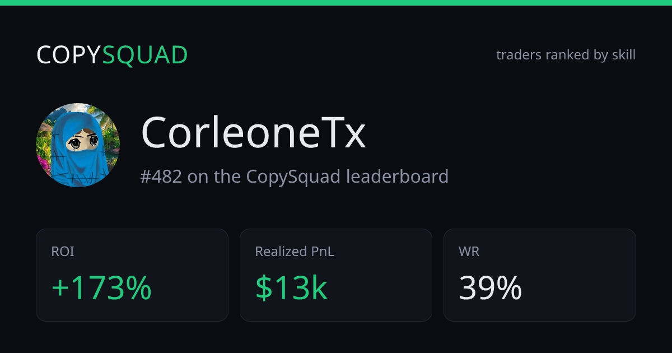Click the $13k PnL value
672x353 pixels.
point(291,288)
